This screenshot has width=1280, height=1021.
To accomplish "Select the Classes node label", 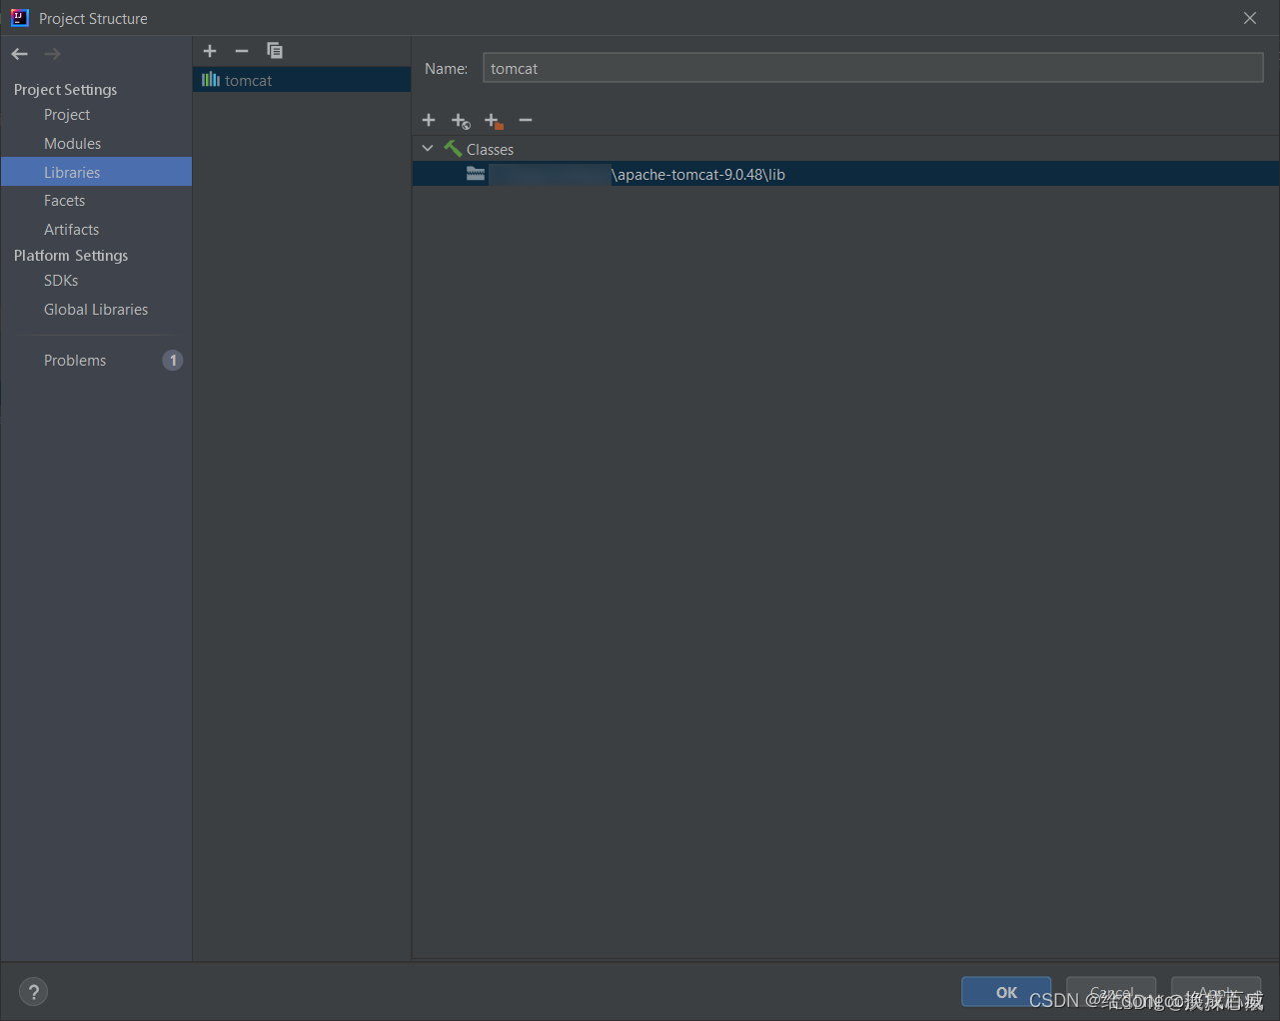I will pyautogui.click(x=490, y=150).
